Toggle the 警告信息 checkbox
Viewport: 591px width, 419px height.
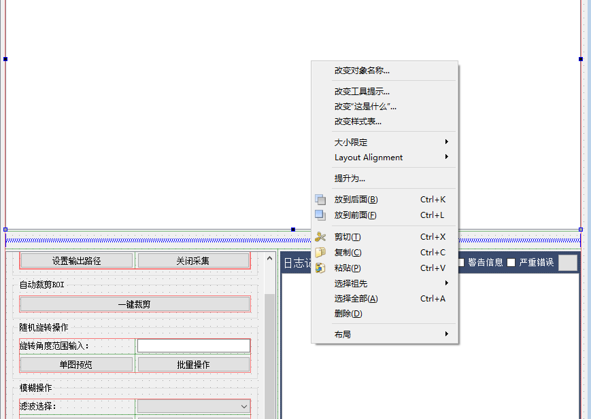(460, 263)
